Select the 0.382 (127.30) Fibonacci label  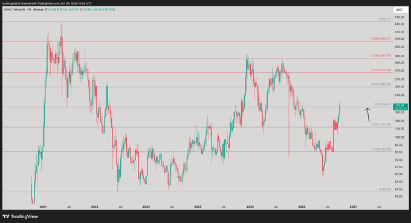click(x=381, y=124)
